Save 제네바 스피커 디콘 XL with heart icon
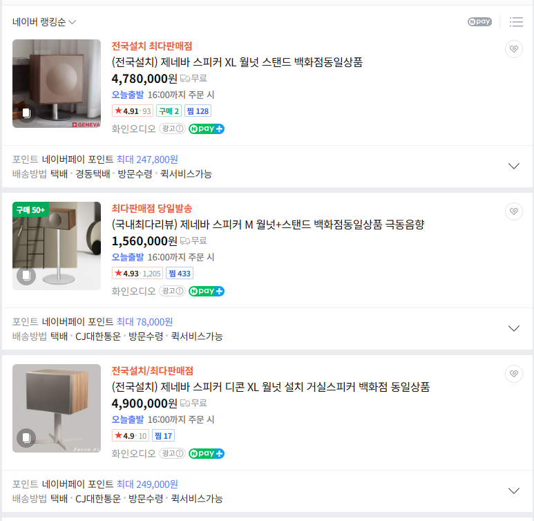Image resolution: width=534 pixels, height=521 pixels. (x=513, y=374)
